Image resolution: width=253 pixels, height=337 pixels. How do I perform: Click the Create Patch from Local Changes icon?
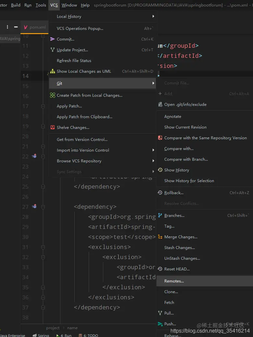click(52, 95)
